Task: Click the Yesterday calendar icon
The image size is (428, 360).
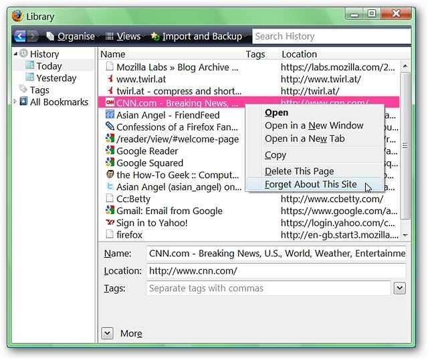Action: [x=29, y=78]
